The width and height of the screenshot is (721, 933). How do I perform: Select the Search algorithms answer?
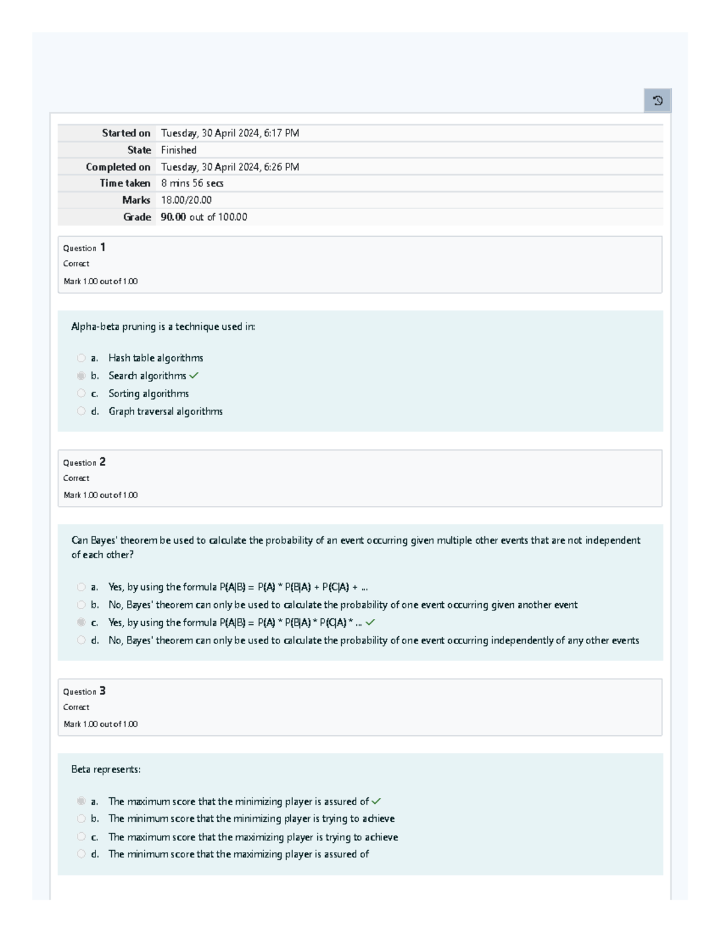(x=82, y=375)
